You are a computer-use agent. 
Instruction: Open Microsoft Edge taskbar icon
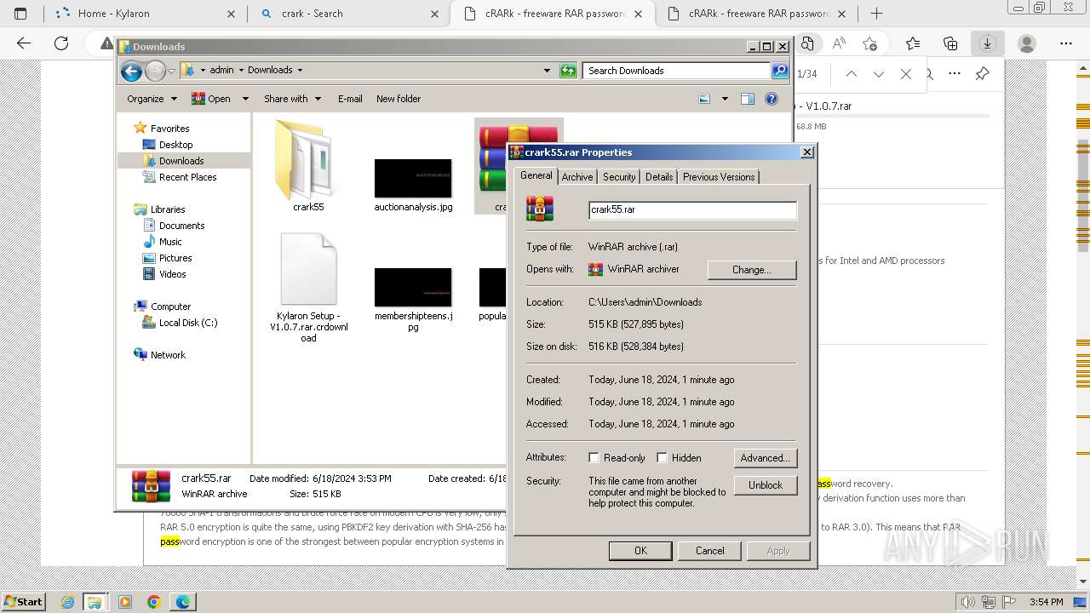(x=183, y=602)
